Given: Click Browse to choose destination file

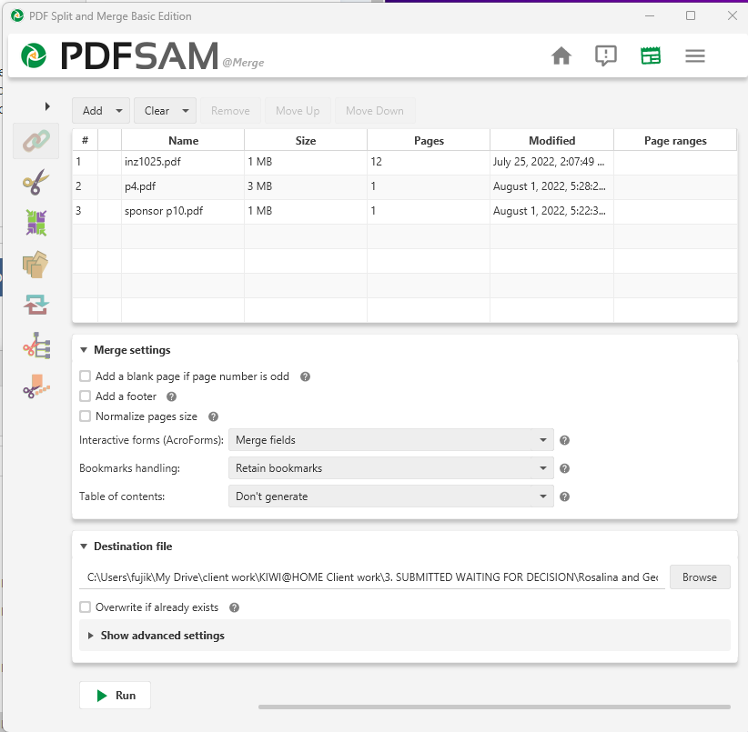Looking at the screenshot, I should coord(700,577).
